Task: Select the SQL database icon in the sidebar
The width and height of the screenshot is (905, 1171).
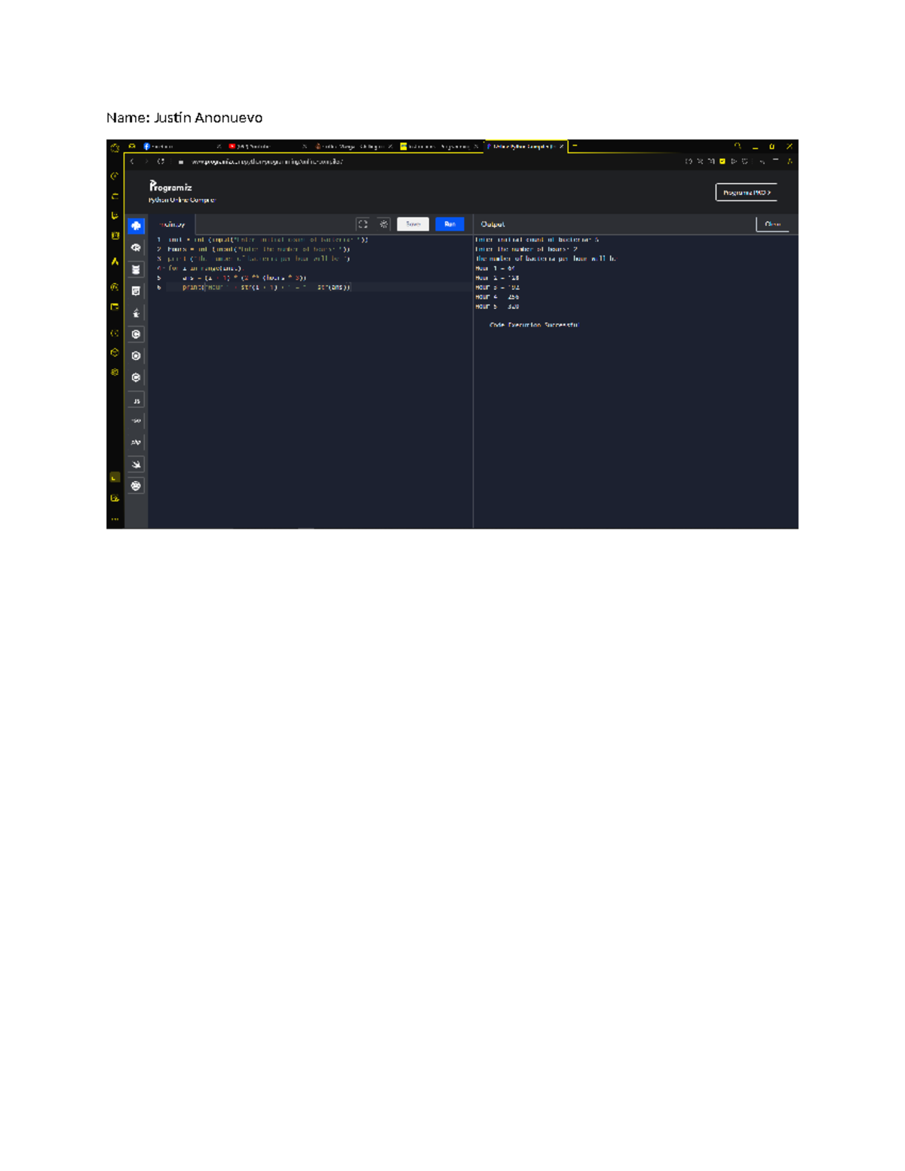Action: (136, 270)
